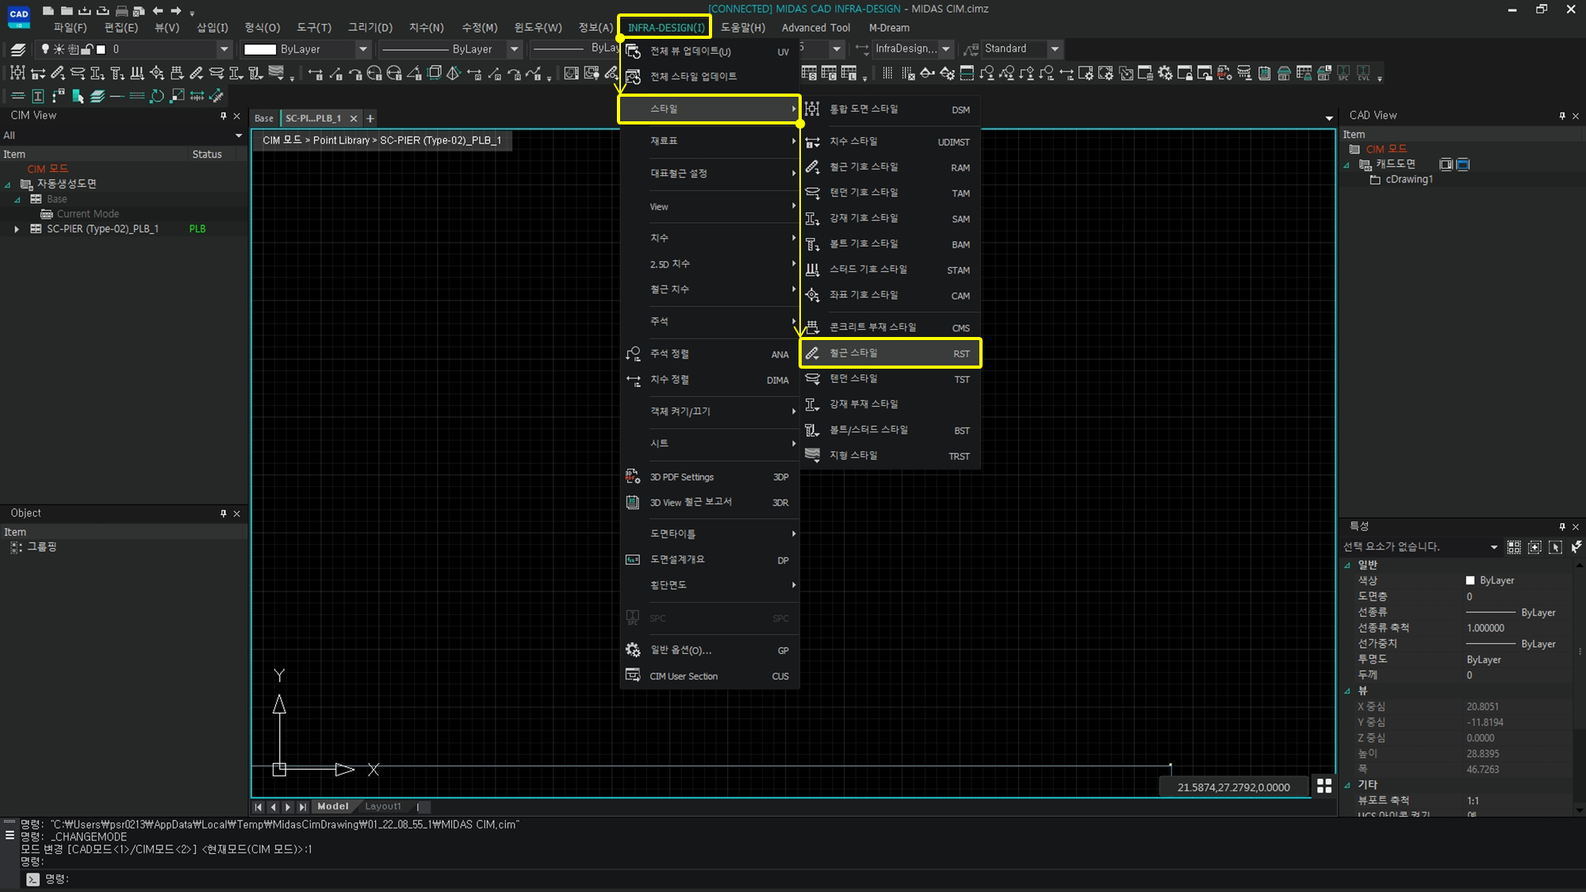Image resolution: width=1586 pixels, height=892 pixels.
Task: Switch to the Base drawing tab
Action: pos(264,118)
